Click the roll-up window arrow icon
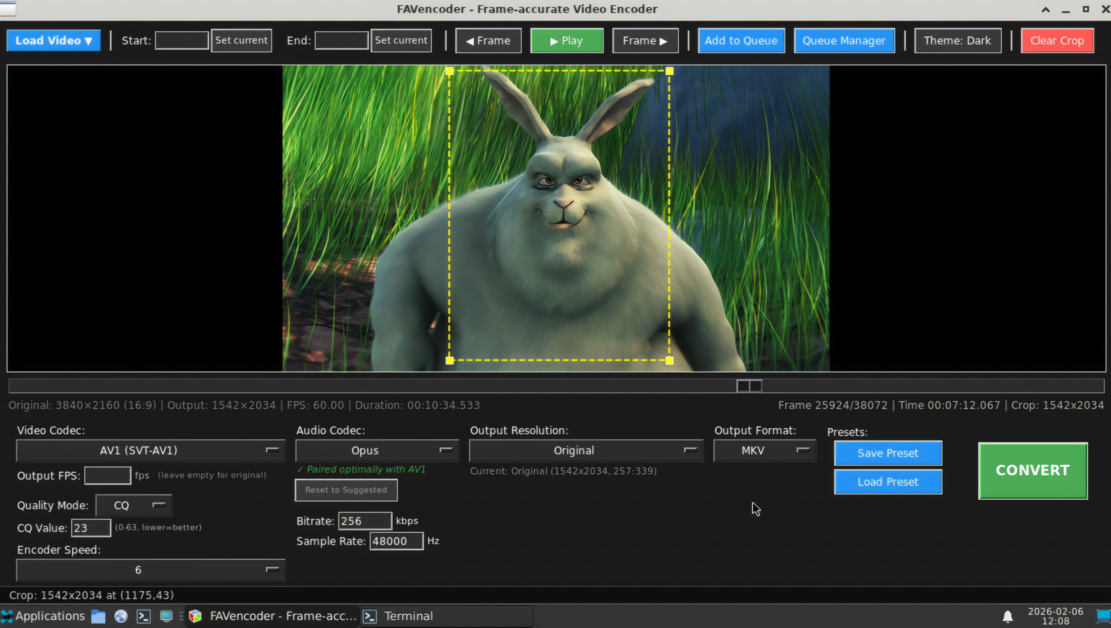 coord(1046,9)
